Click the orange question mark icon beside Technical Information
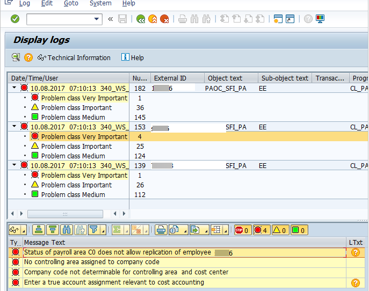The image size is (369, 291). pyautogui.click(x=28, y=57)
